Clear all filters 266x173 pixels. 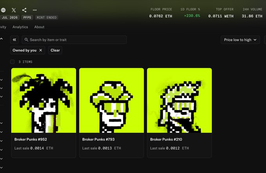[55, 50]
